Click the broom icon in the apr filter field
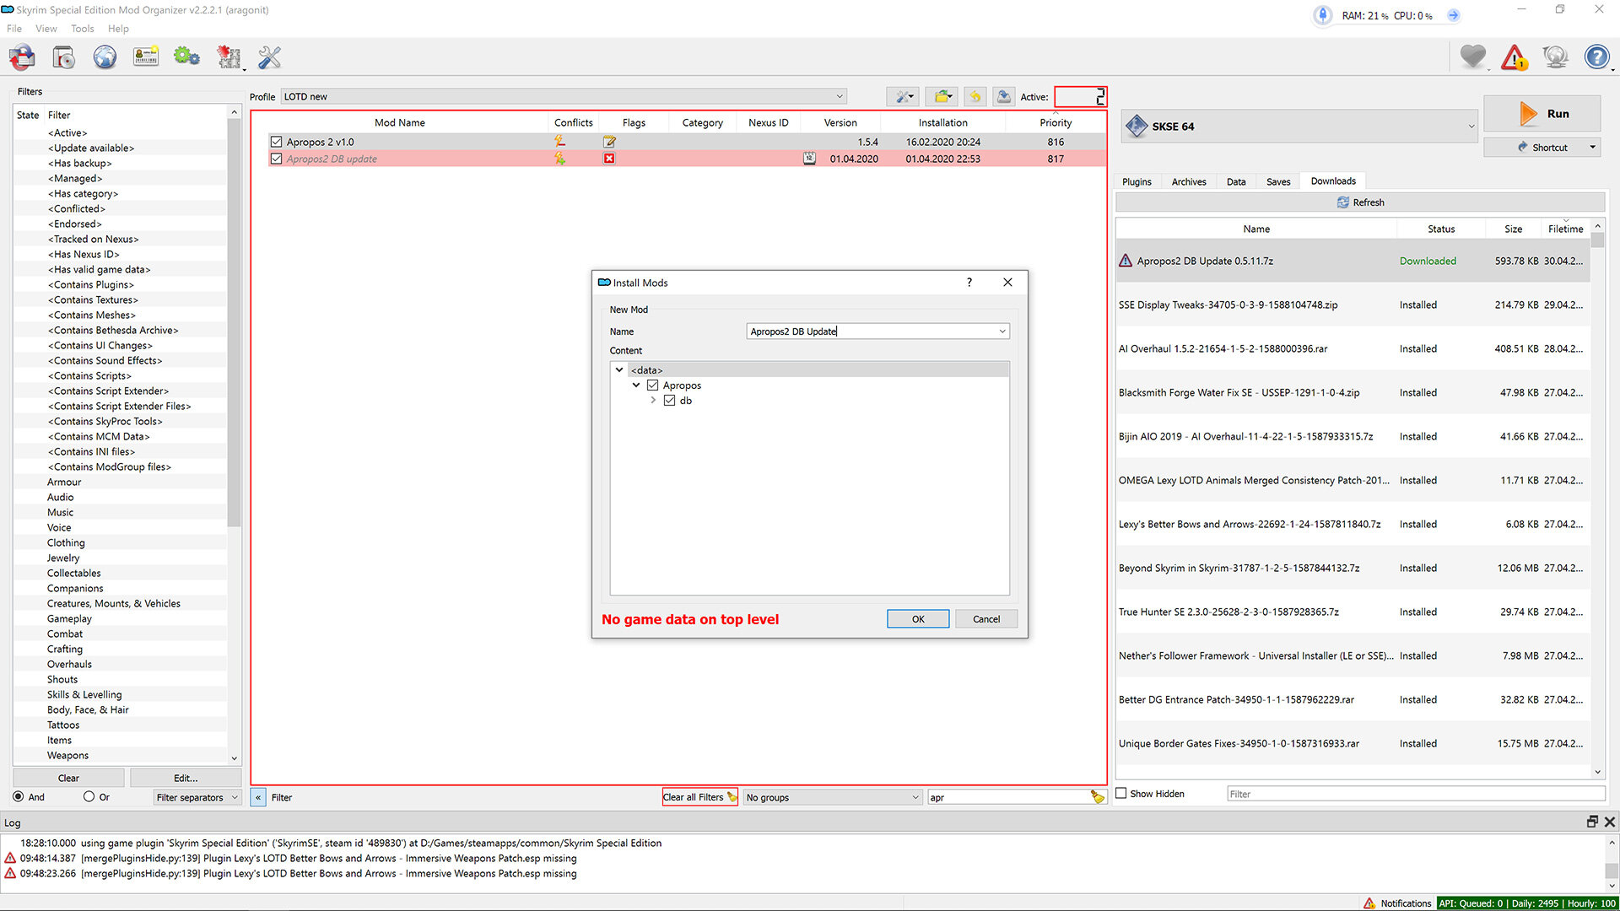Screen dimensions: 1620x911 pos(1097,797)
